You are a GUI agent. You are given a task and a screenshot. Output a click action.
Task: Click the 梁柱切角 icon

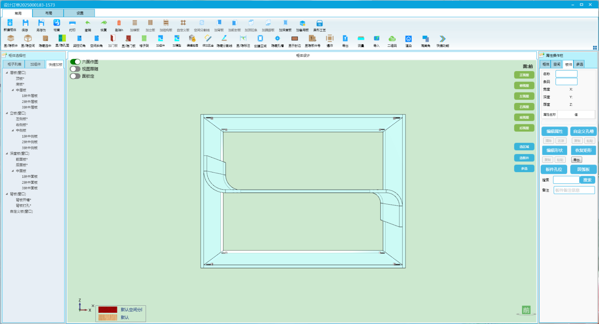coord(79,39)
